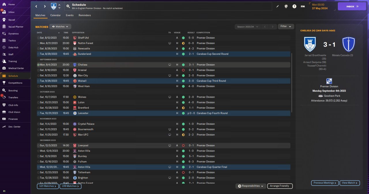Open U18 Matches
Image resolution: width=369 pixels, height=194 pixels.
70,186
